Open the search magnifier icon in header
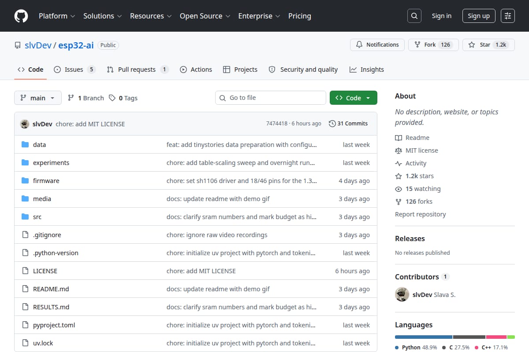 tap(414, 16)
